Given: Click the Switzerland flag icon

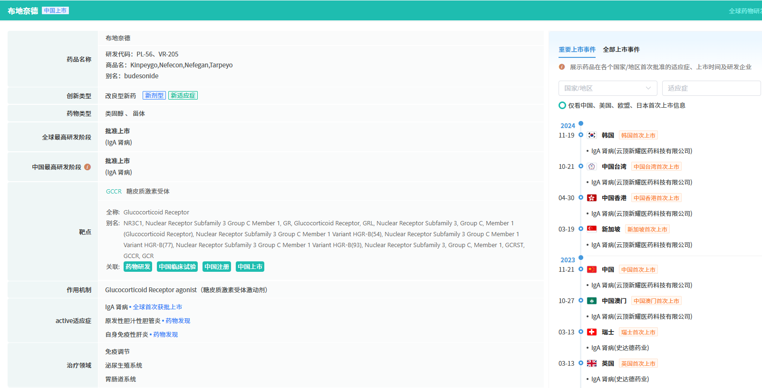Looking at the screenshot, I should click(592, 332).
